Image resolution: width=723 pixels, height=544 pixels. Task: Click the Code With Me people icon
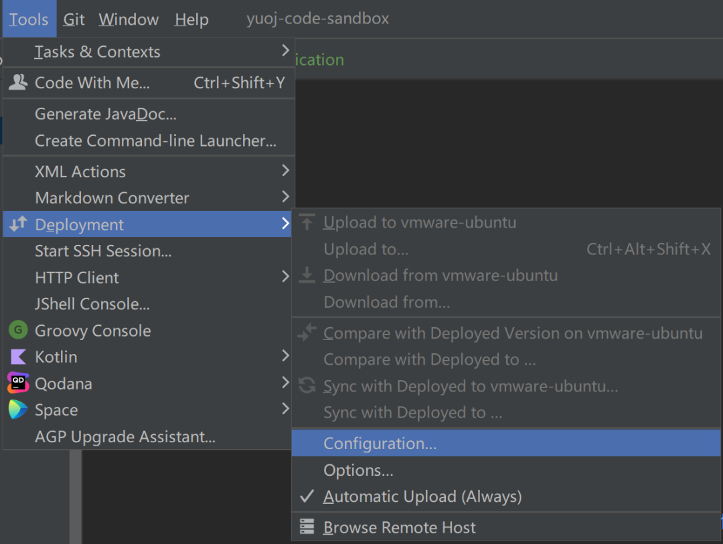(18, 83)
